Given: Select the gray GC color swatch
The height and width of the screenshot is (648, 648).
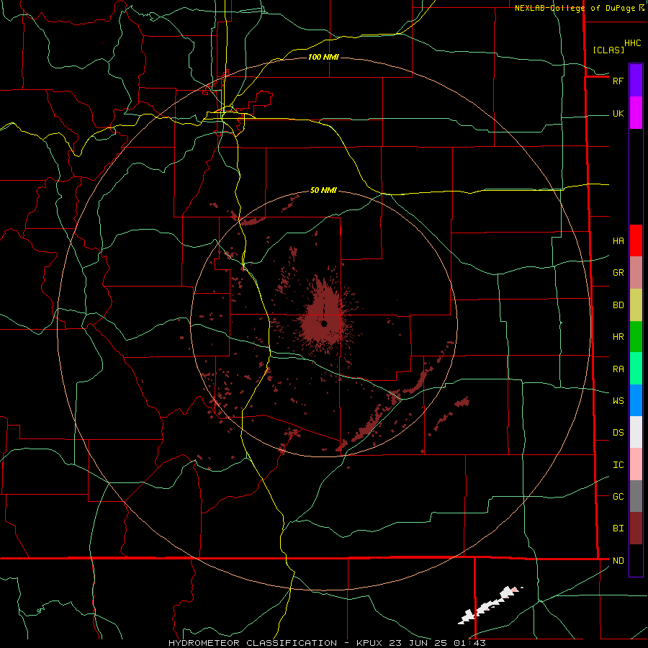Looking at the screenshot, I should (x=636, y=496).
